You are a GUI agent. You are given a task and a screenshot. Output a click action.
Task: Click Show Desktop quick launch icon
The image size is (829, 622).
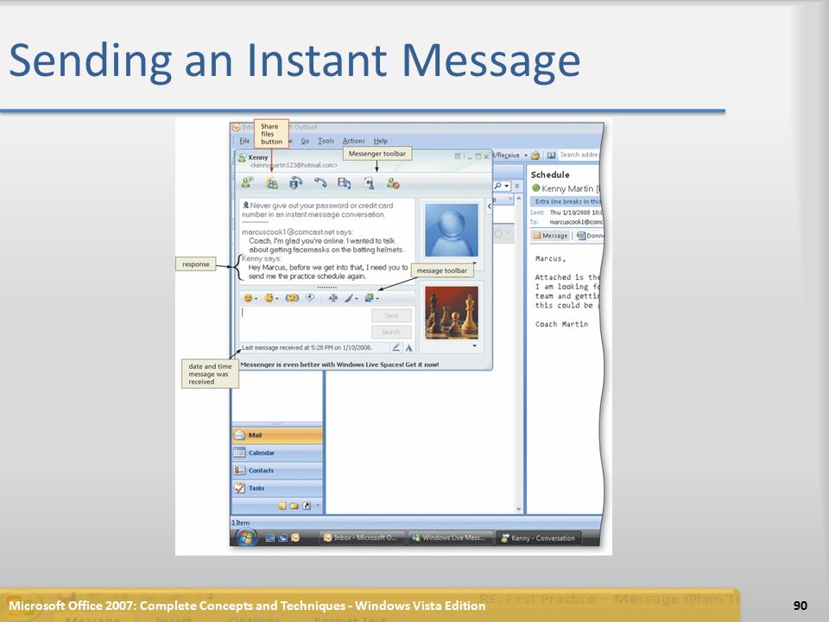(270, 538)
